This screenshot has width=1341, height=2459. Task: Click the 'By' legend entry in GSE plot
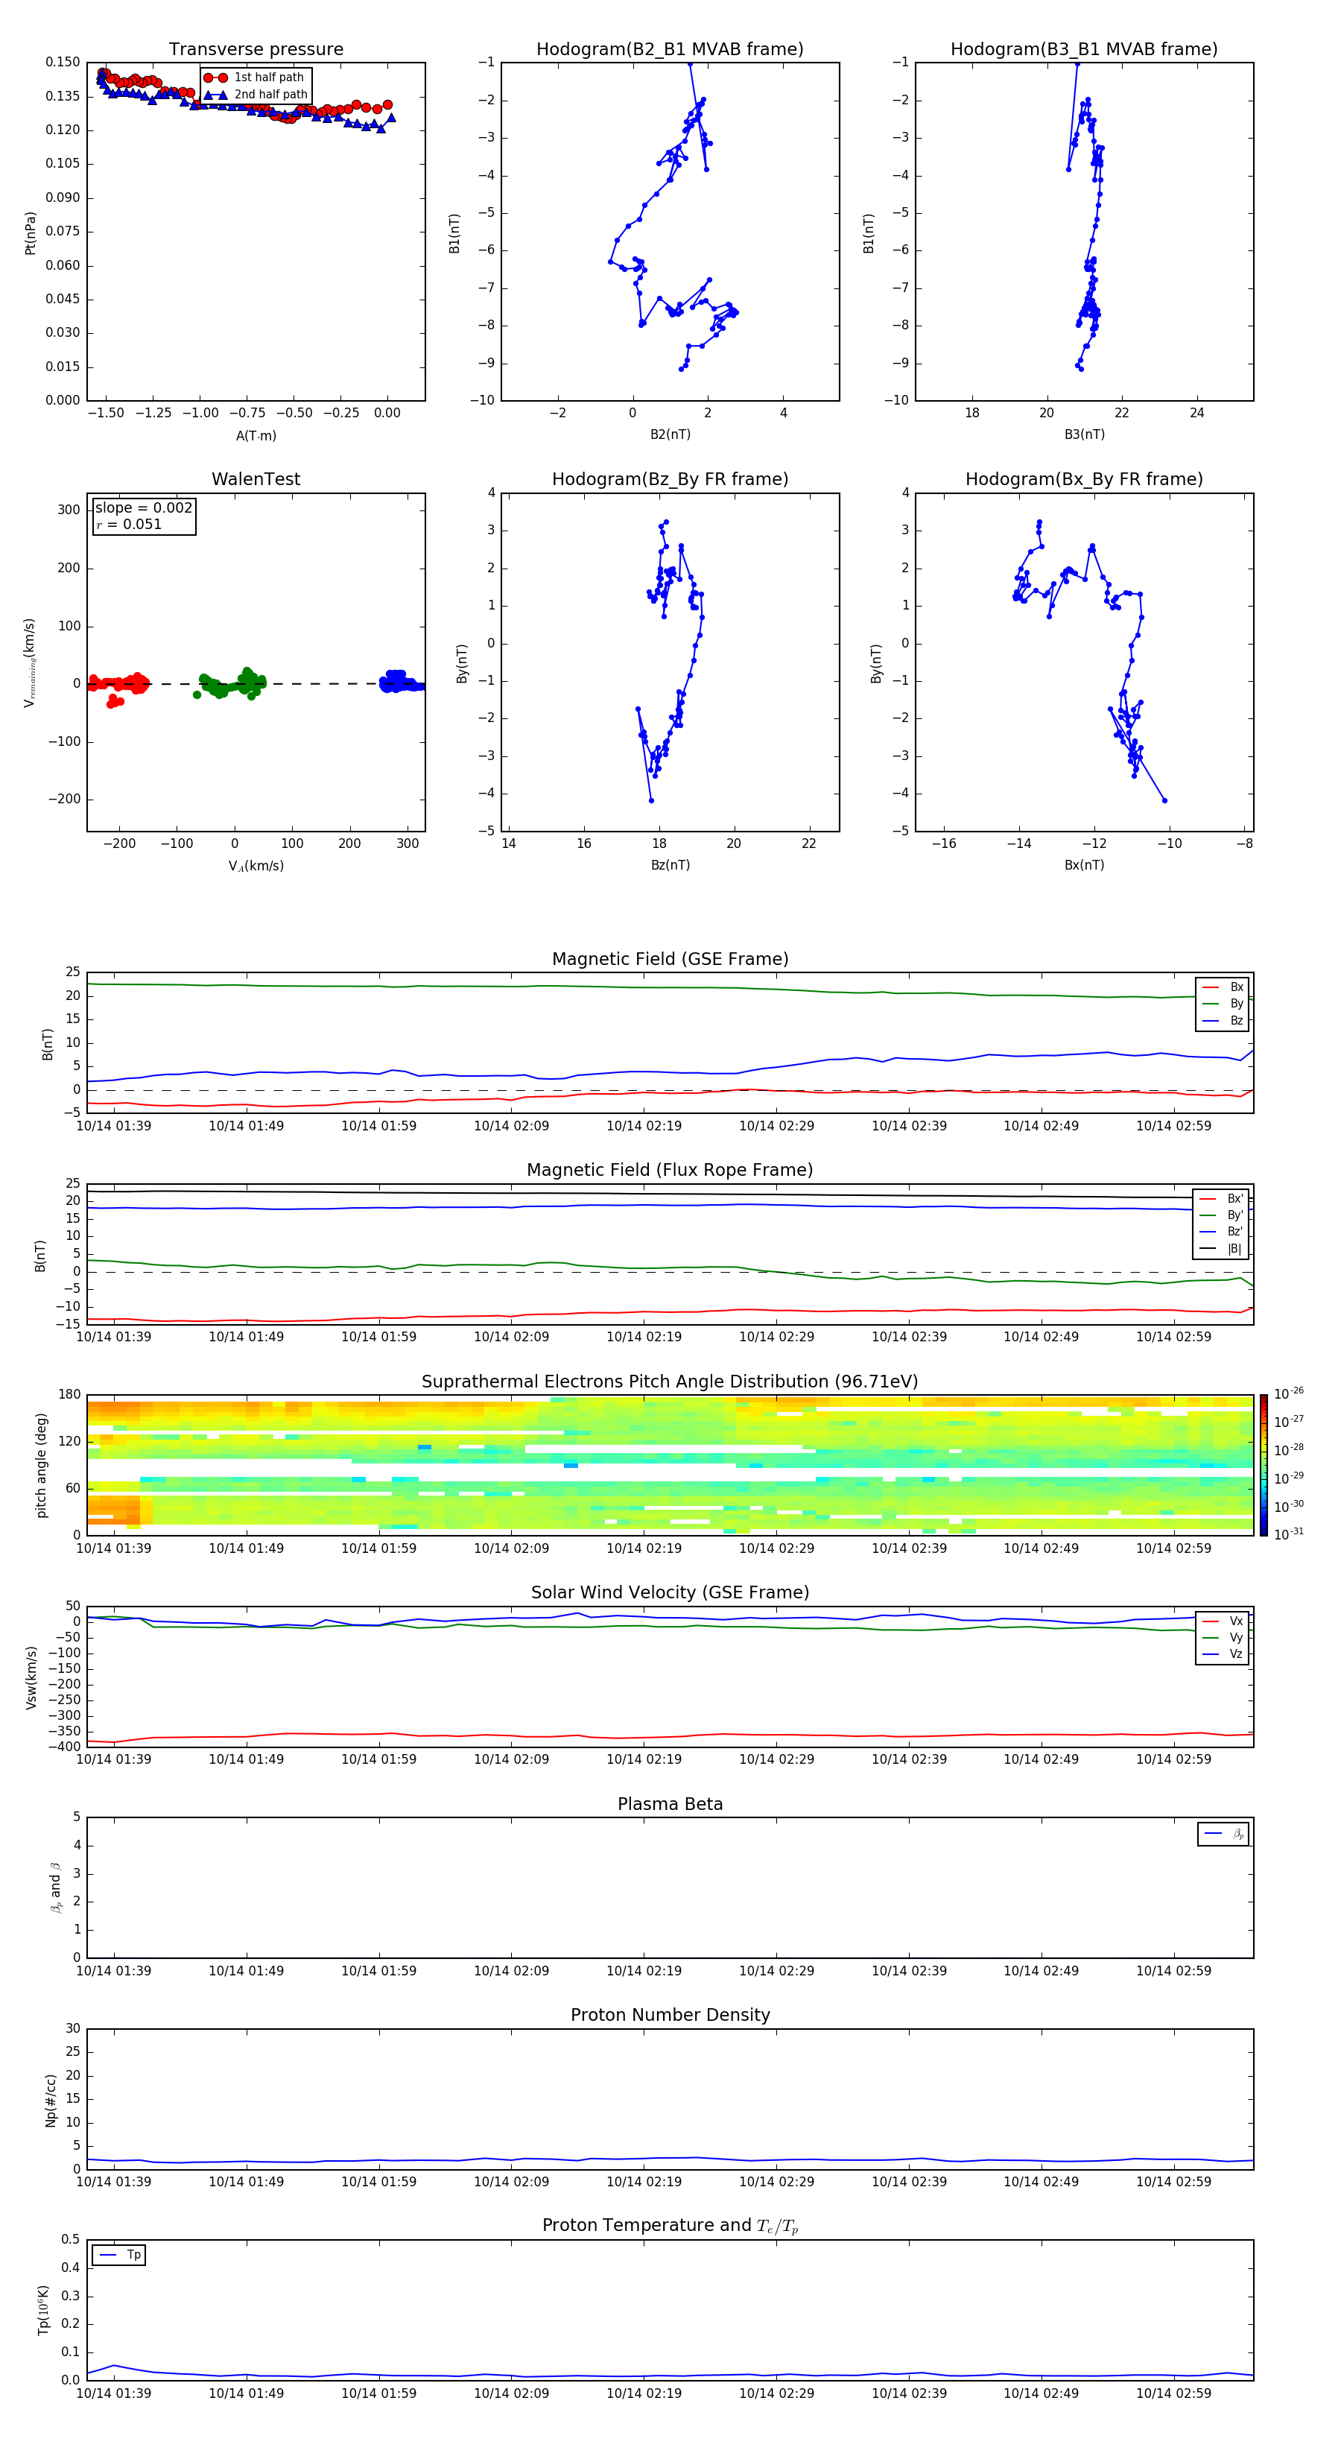[x=1223, y=1004]
